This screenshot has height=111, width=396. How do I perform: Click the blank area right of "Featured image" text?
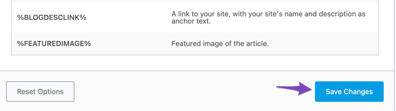point(321,43)
